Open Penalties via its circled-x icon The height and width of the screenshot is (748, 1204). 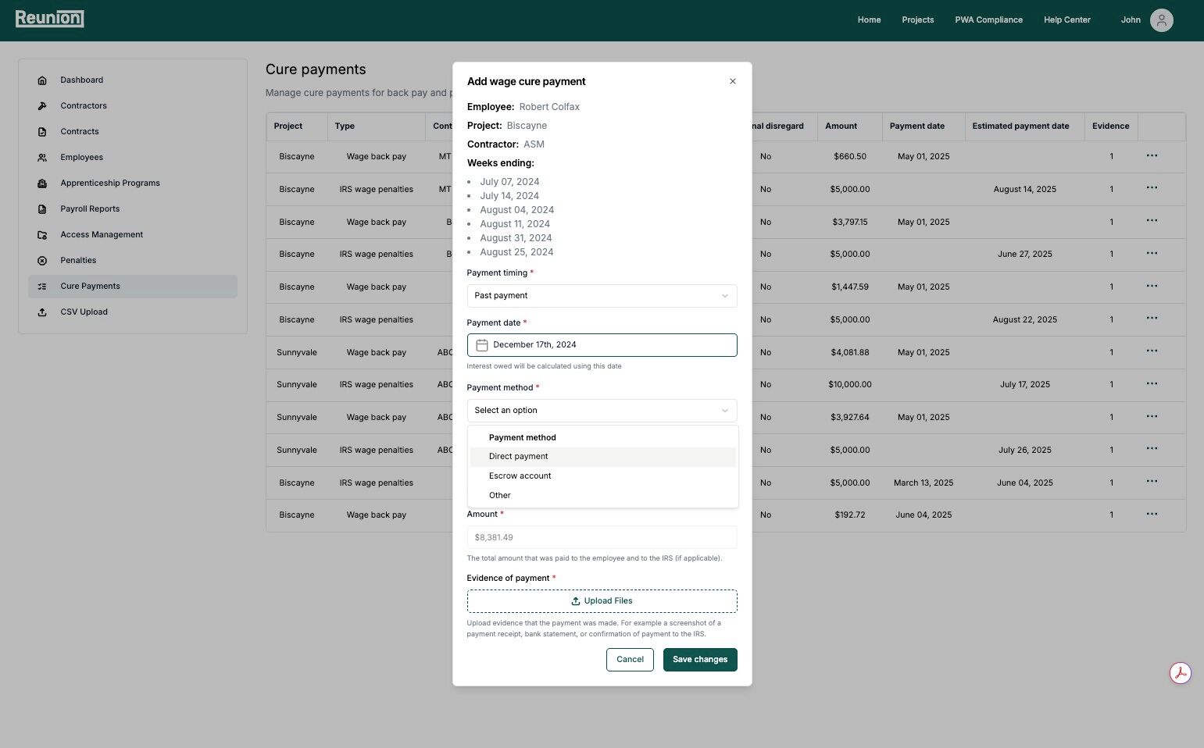click(x=43, y=260)
